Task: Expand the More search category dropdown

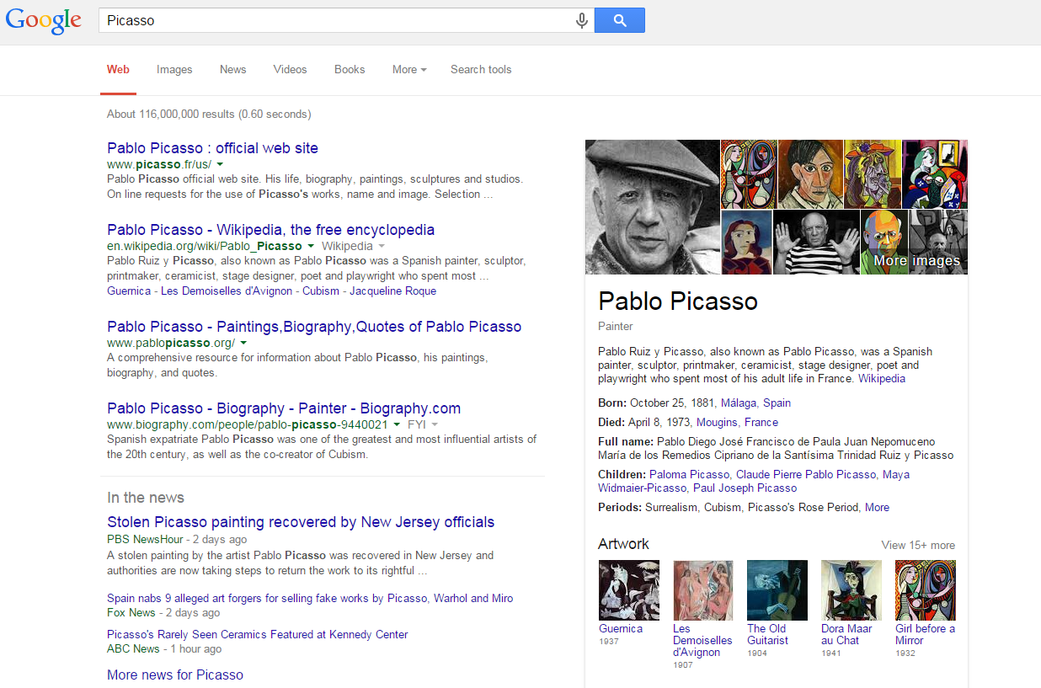Action: point(409,70)
